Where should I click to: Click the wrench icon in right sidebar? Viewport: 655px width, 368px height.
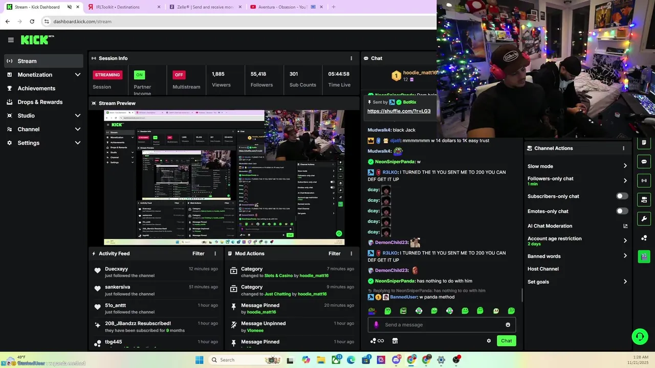[644, 219]
